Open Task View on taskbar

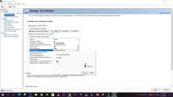click(x=14, y=95)
